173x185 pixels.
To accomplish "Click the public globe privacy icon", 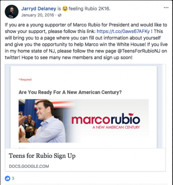I will point(59,15).
